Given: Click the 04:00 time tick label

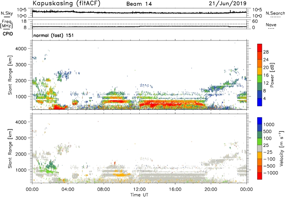Looking at the screenshot, I should pyautogui.click(x=68, y=190).
